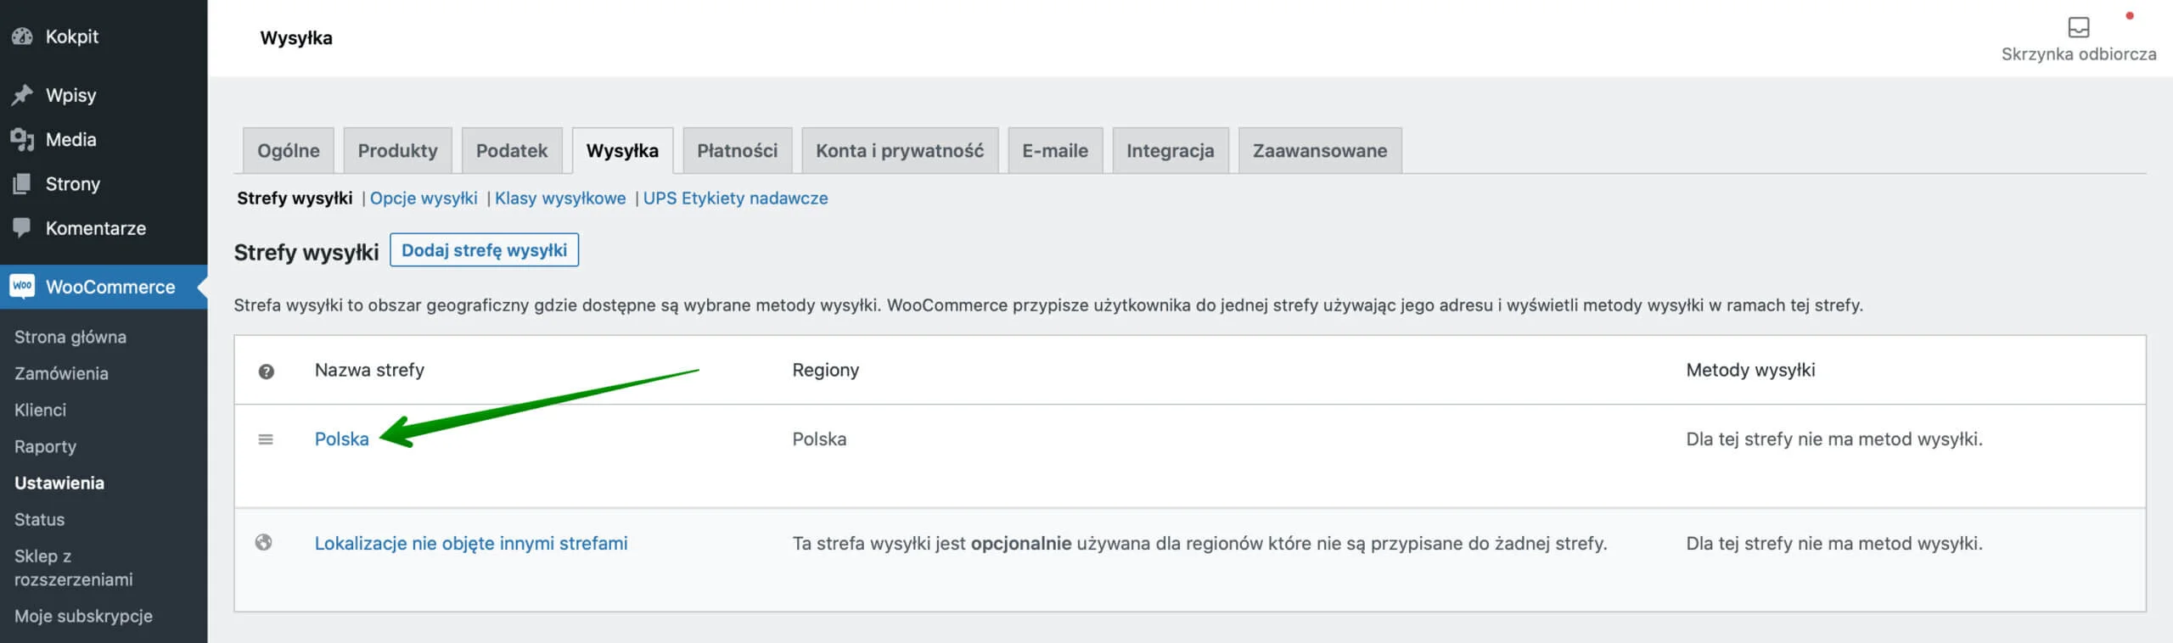Image resolution: width=2173 pixels, height=643 pixels.
Task: Click the WooCommerce logo icon
Action: tap(22, 287)
